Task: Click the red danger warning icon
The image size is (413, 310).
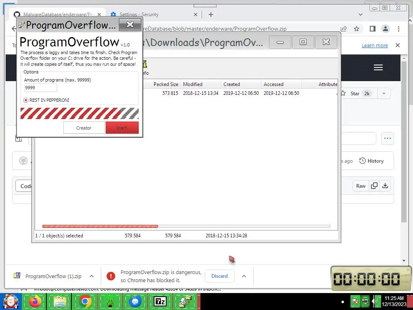Action: click(111, 276)
